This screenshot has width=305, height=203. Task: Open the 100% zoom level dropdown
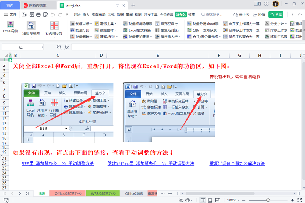tap(233, 200)
